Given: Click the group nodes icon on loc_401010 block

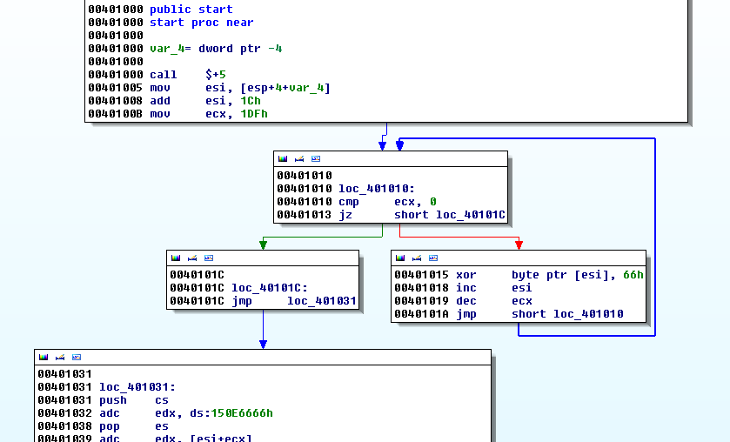Looking at the screenshot, I should pyautogui.click(x=315, y=159).
